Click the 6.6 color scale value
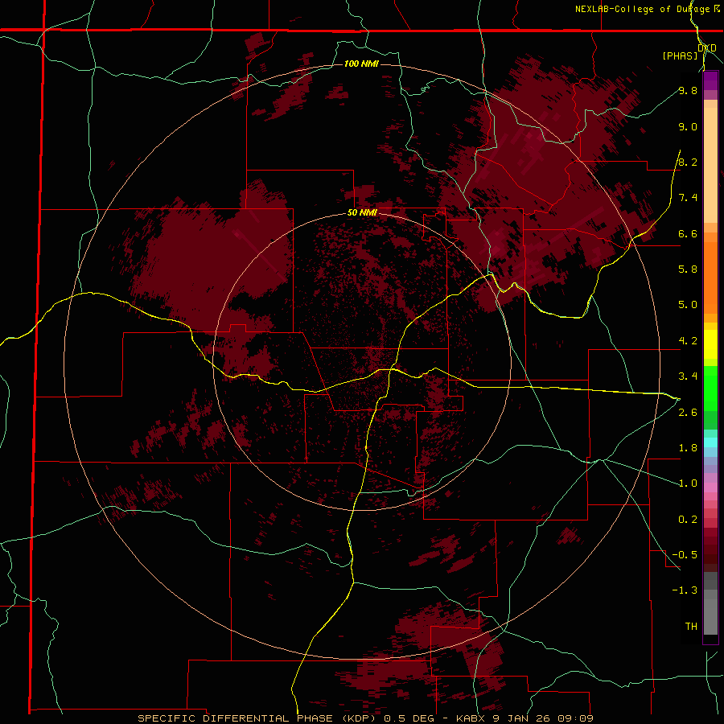Image resolution: width=724 pixels, height=724 pixels. coord(688,234)
